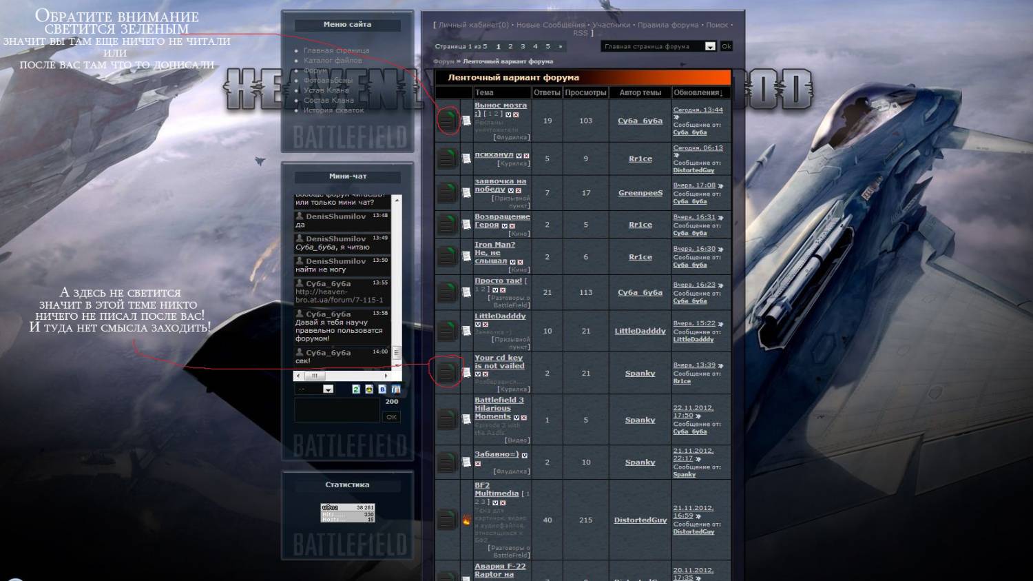Open 'Фотоальбомы' in site menu
This screenshot has width=1033, height=581.
click(x=328, y=81)
